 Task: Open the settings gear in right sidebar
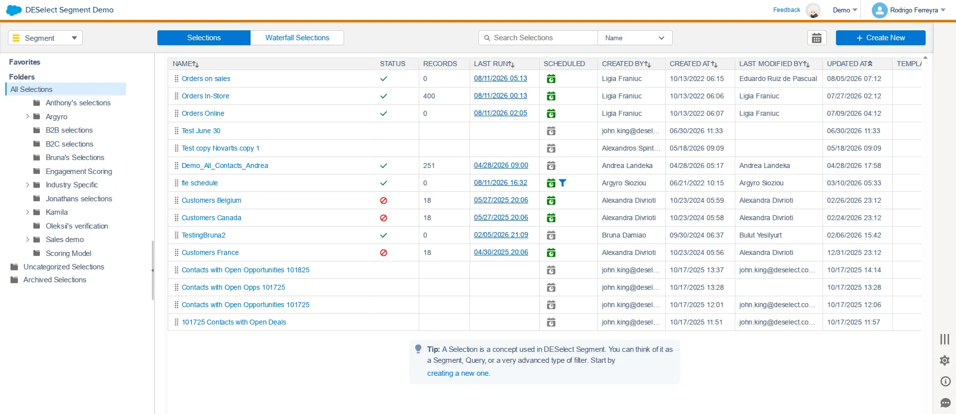click(945, 360)
